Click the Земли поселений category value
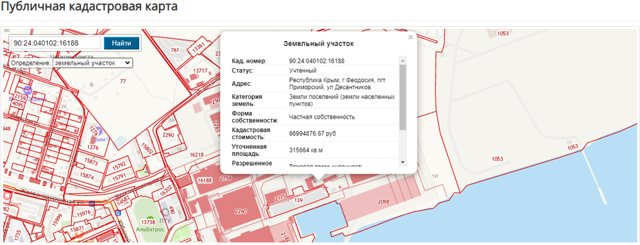The height and width of the screenshot is (245, 640). coord(342,101)
